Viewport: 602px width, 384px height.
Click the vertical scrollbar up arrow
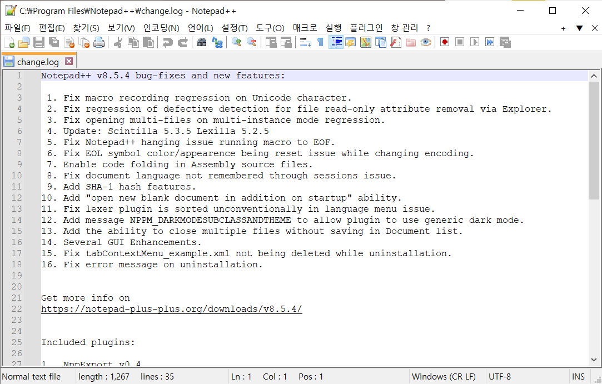(594, 76)
